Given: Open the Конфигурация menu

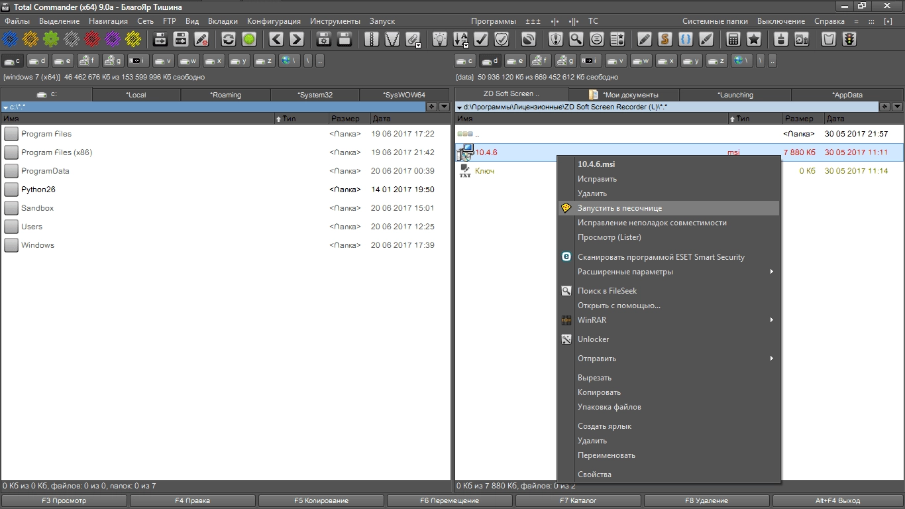Looking at the screenshot, I should pyautogui.click(x=274, y=21).
